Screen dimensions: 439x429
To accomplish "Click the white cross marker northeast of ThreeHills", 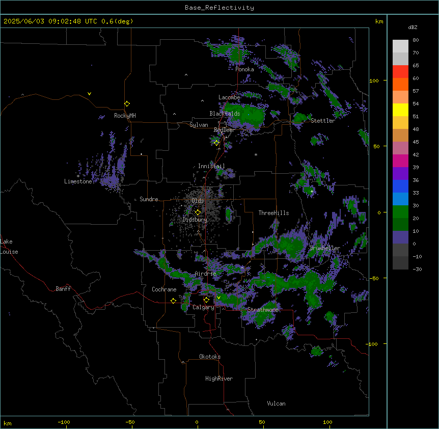I will (x=312, y=191).
